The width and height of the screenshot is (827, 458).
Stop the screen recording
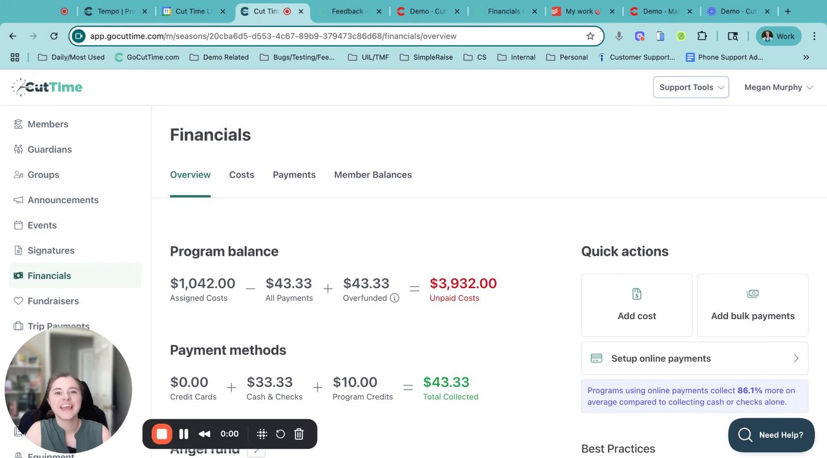[x=162, y=434]
